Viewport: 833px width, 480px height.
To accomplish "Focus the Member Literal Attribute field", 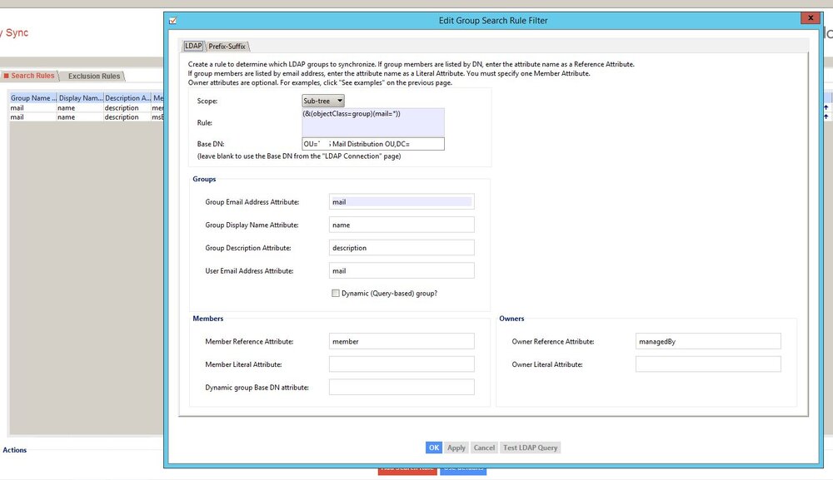I will pos(402,364).
